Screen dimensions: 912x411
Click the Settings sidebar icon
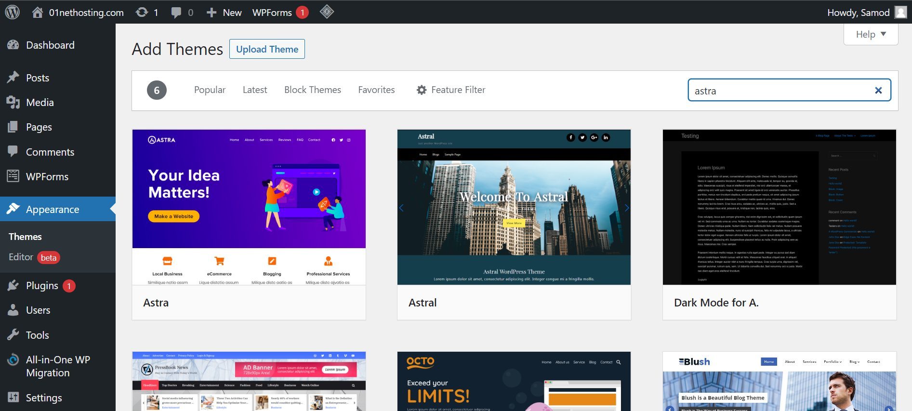(13, 398)
